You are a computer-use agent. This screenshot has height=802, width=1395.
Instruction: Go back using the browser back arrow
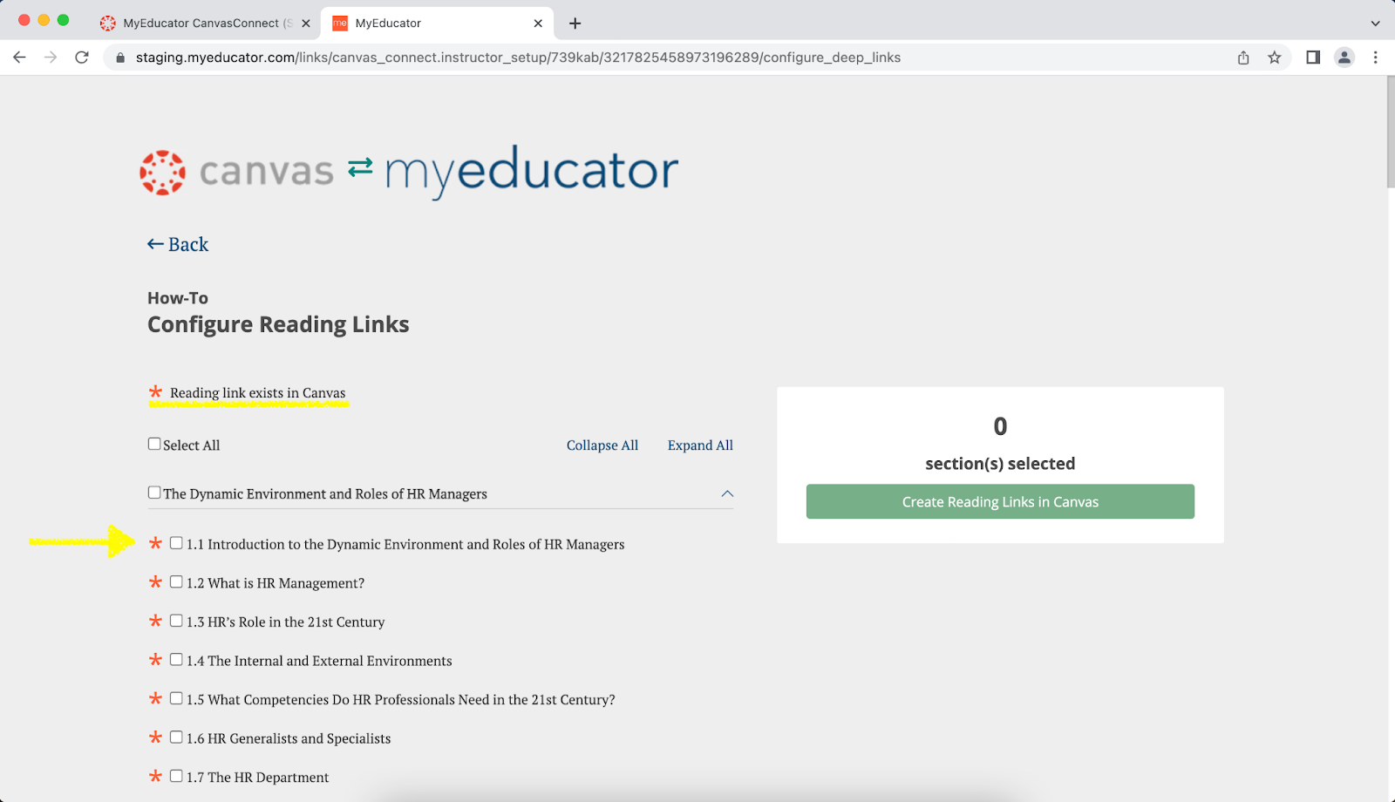[x=19, y=58]
